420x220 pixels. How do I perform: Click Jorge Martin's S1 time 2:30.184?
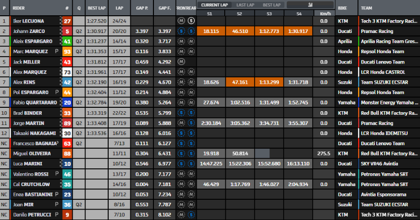211,123
